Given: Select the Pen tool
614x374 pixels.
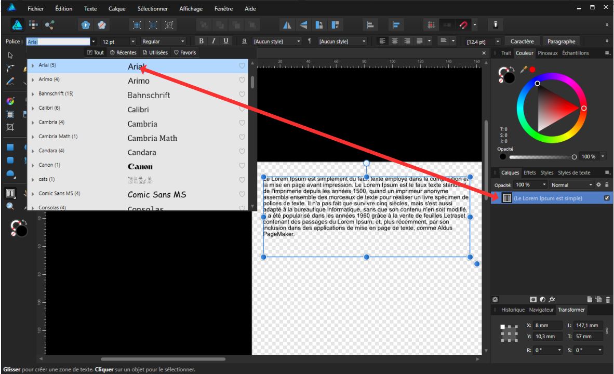Looking at the screenshot, I should coord(10,68).
